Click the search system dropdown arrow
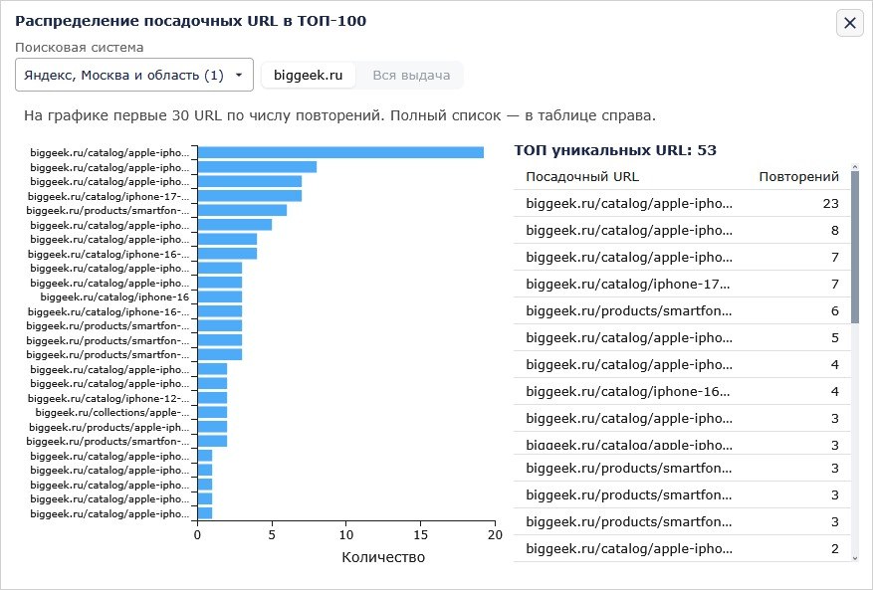Viewport: 873px width, 590px height. [239, 75]
